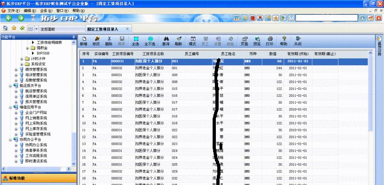Click the 标准功能 panel button
The height and width of the screenshot is (185, 384).
(38, 179)
